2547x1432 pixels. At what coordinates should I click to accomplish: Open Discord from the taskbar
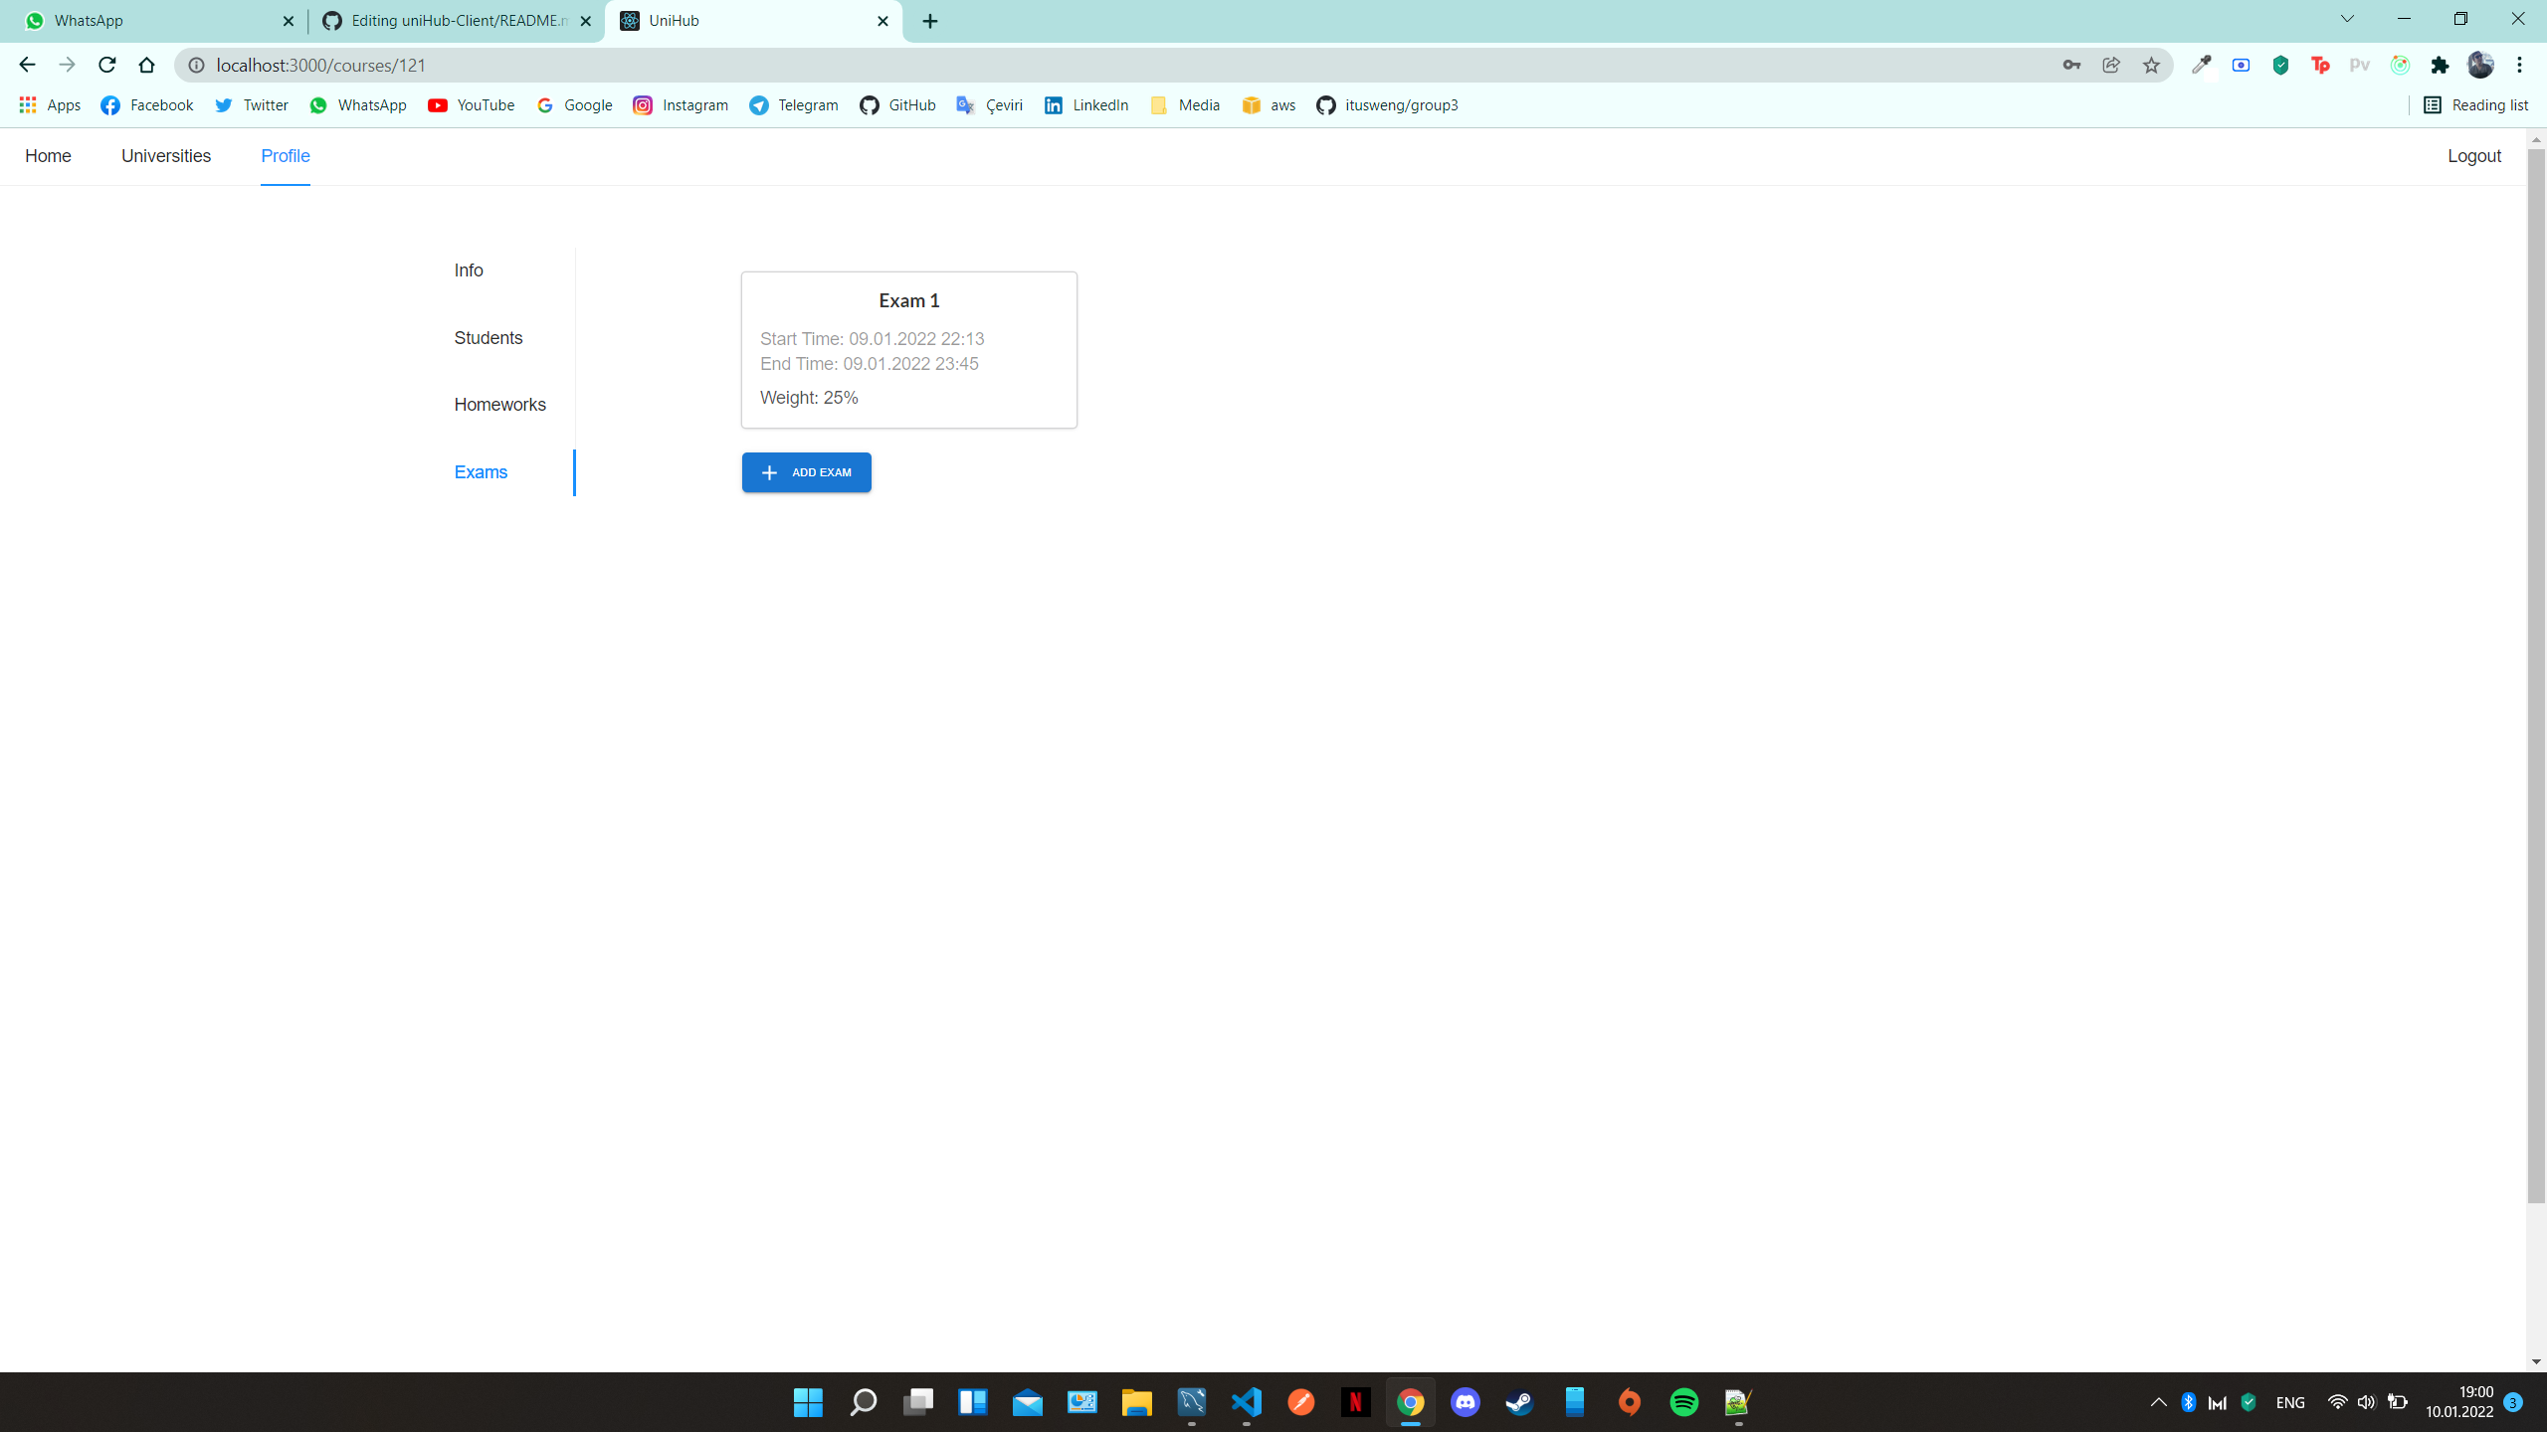[1465, 1402]
